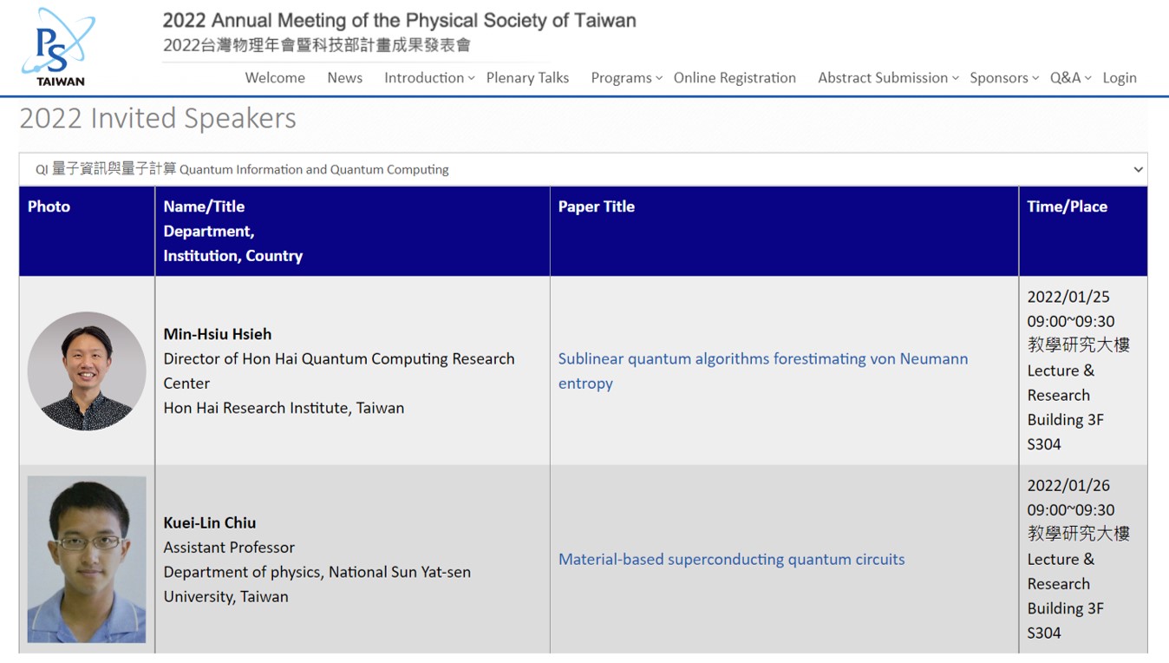1169x663 pixels.
Task: Navigate to Online Registration
Action: (735, 78)
